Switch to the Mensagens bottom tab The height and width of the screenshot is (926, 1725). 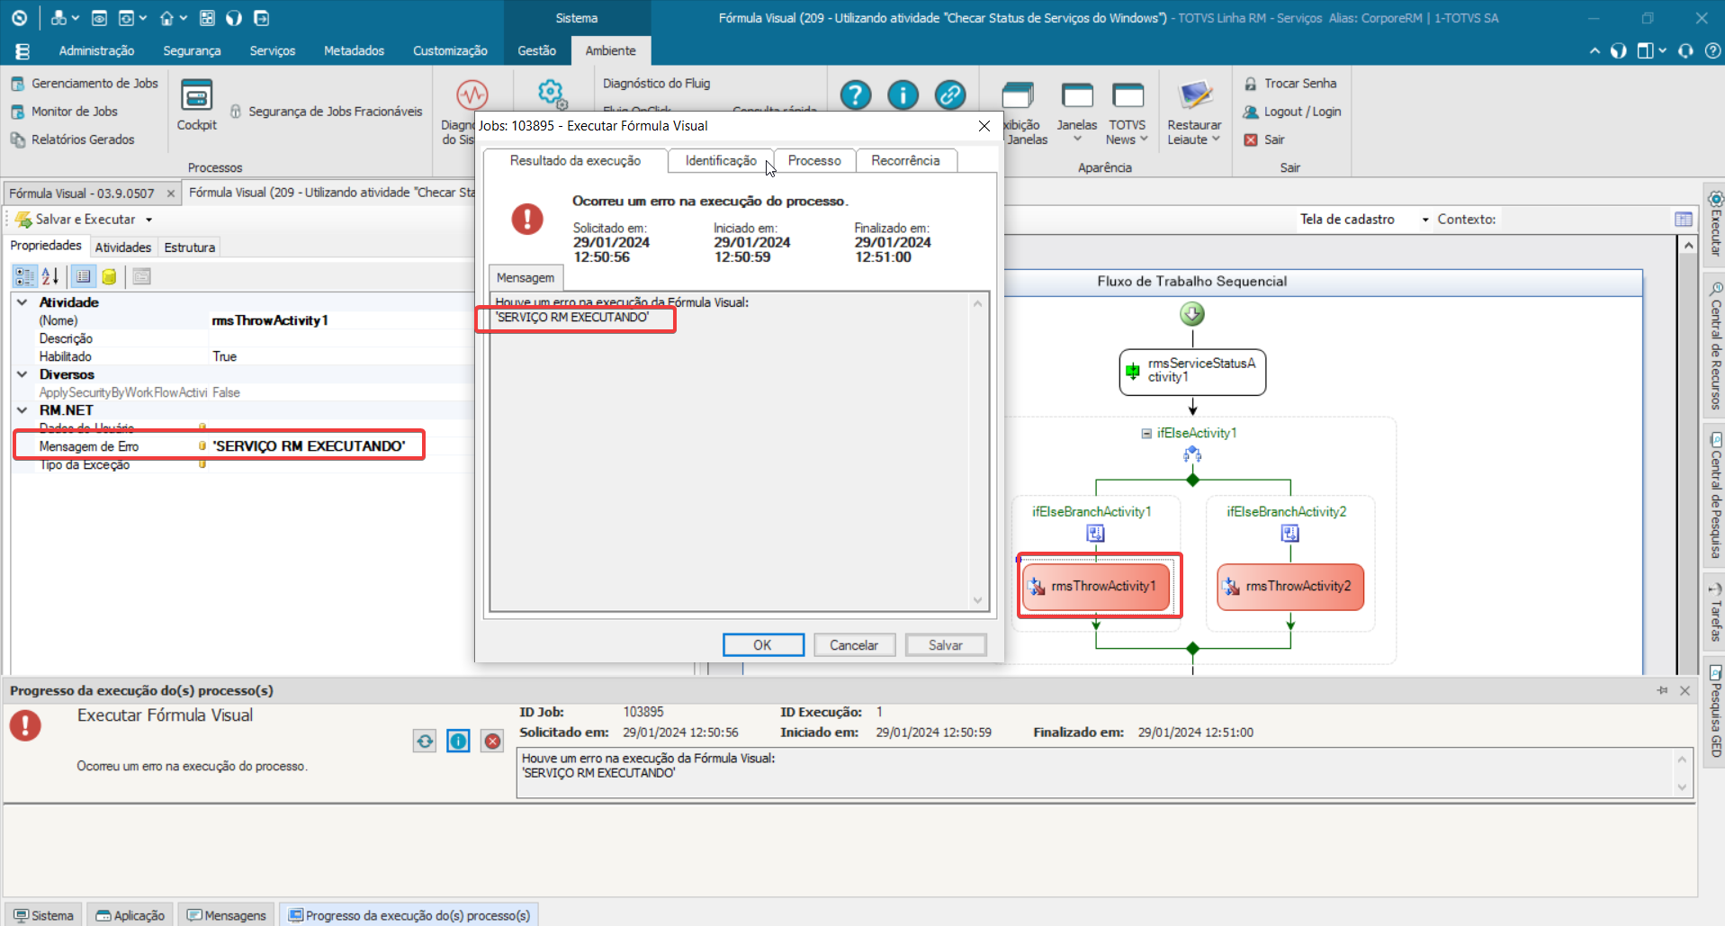tap(226, 915)
